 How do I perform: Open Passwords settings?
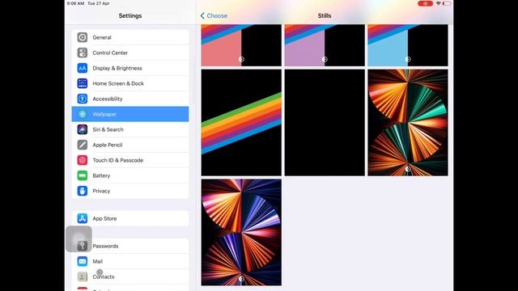(130, 246)
